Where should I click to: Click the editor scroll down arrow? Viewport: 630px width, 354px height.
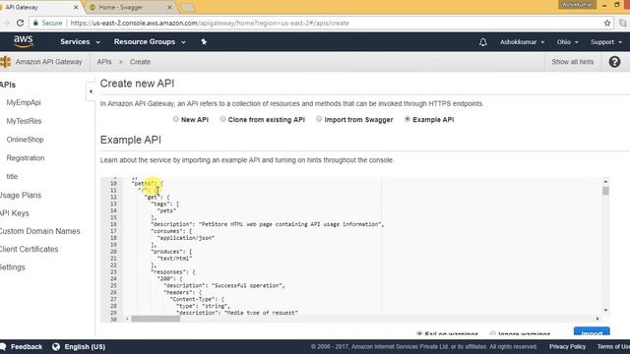point(605,311)
